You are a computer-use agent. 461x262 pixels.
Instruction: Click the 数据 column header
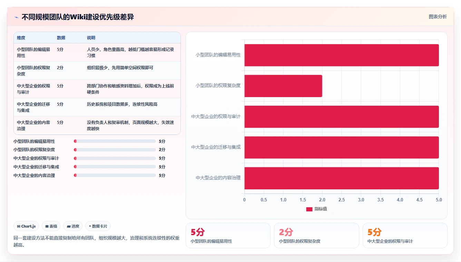(61, 38)
